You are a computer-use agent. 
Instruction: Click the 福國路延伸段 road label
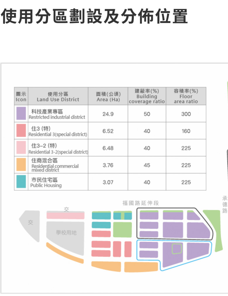141,203
